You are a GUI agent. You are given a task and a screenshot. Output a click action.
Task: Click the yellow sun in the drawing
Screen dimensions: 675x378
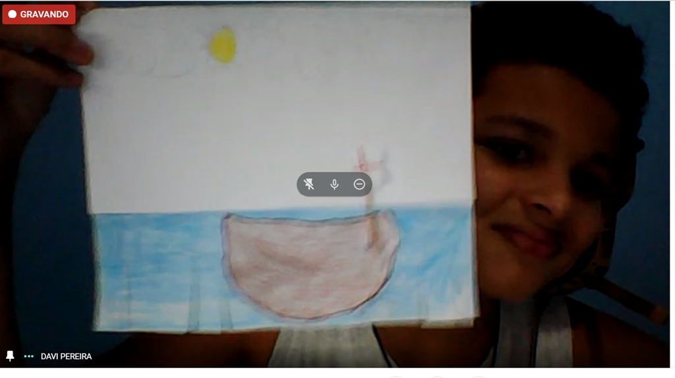point(223,45)
